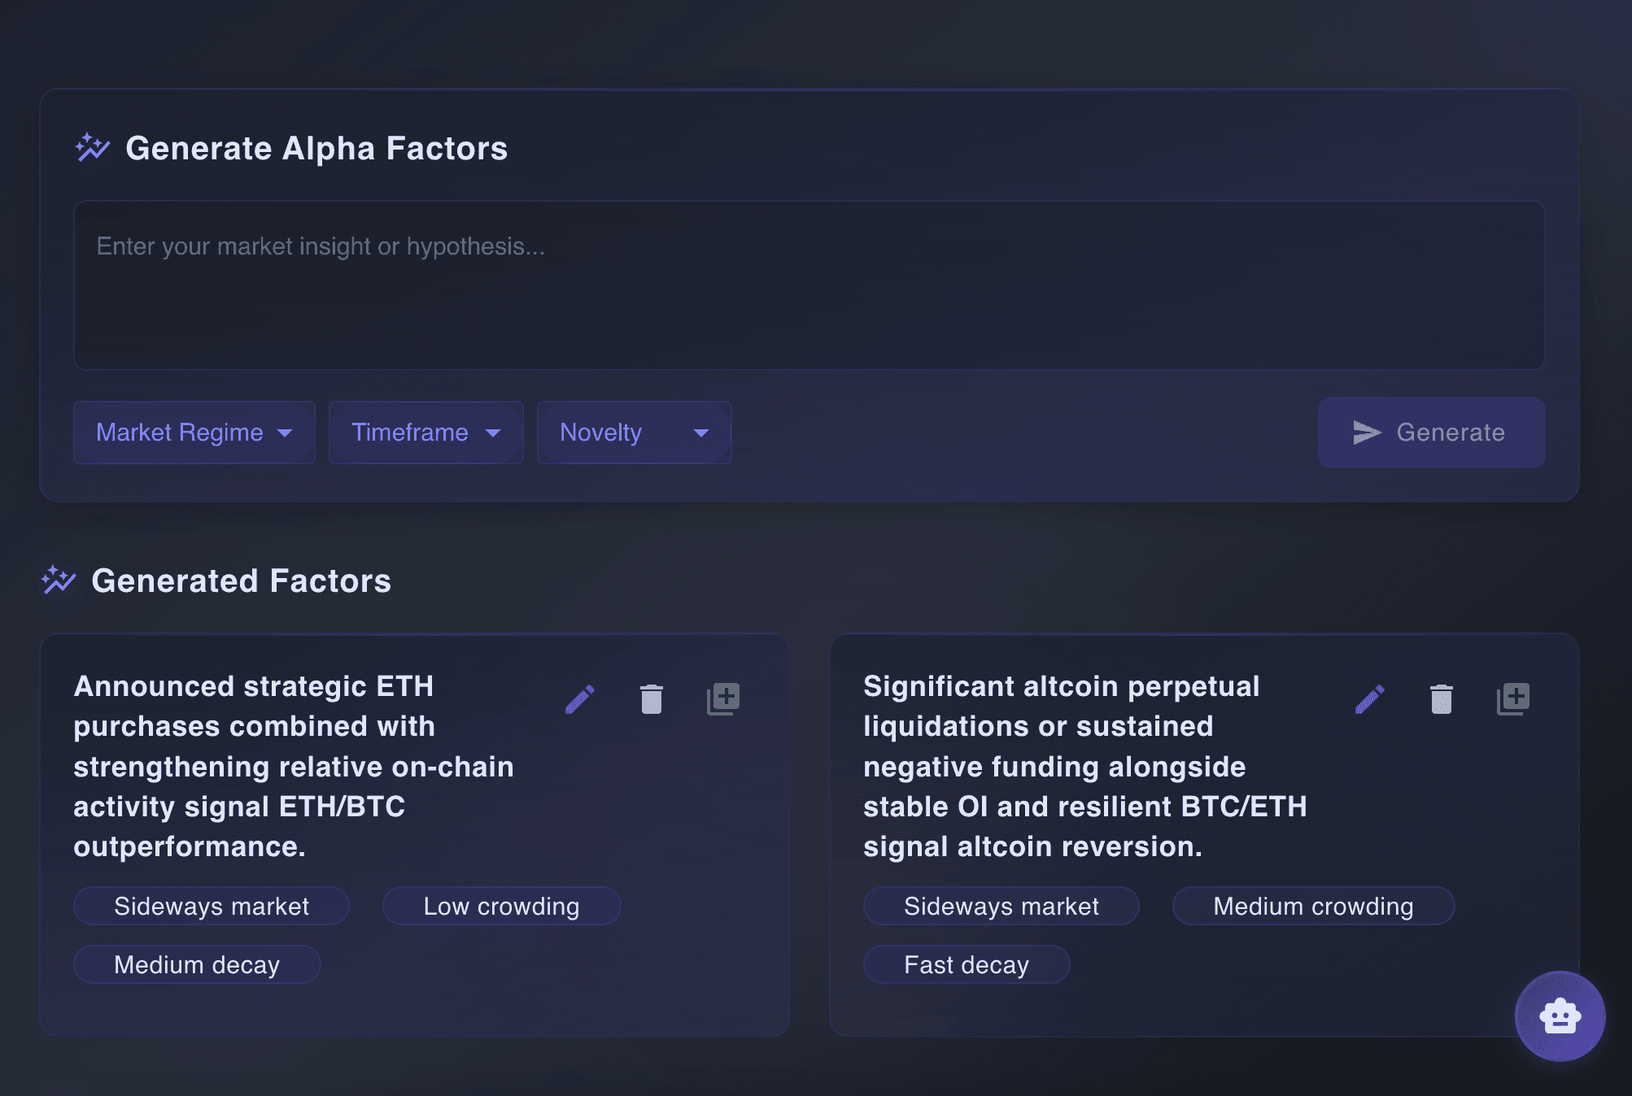Focus the market insight hypothesis field
This screenshot has height=1096, width=1632.
coord(809,285)
